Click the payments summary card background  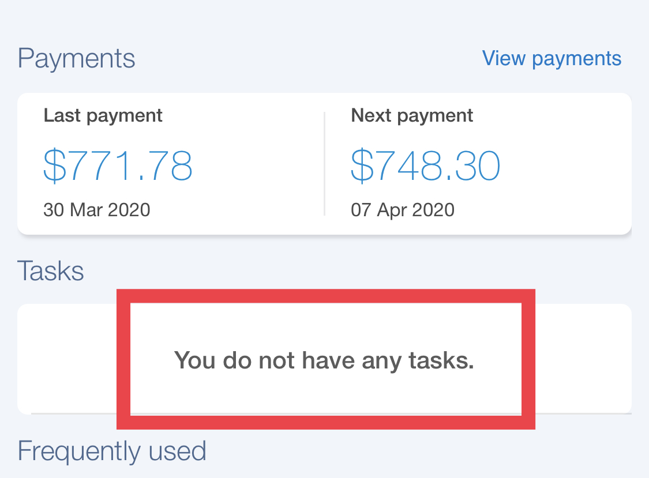[x=325, y=163]
